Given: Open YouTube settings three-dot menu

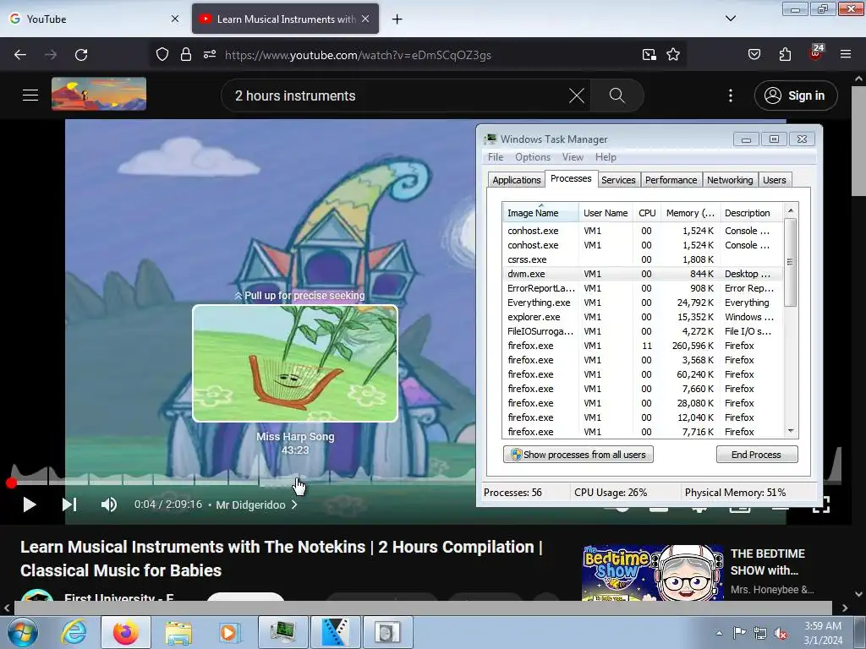Looking at the screenshot, I should (x=731, y=96).
